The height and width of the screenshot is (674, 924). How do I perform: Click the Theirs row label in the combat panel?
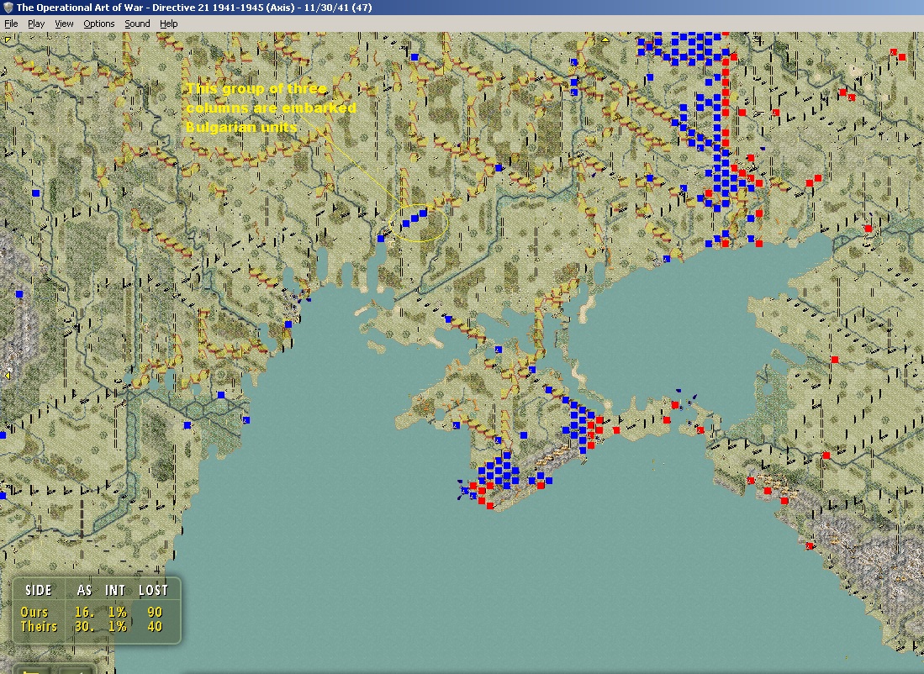coord(39,626)
